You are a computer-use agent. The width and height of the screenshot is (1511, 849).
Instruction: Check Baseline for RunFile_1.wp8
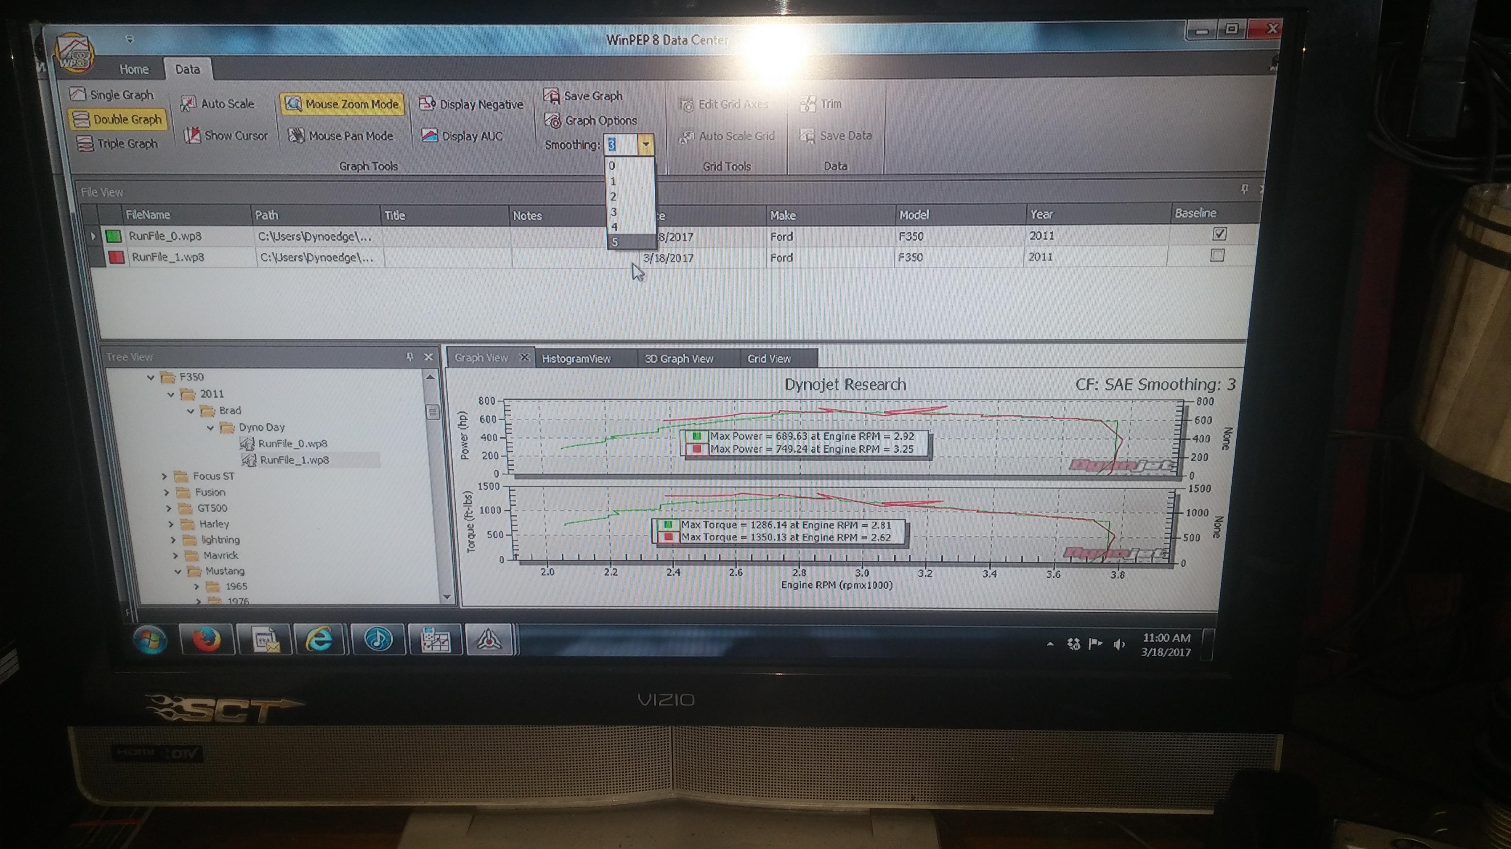pyautogui.click(x=1218, y=256)
